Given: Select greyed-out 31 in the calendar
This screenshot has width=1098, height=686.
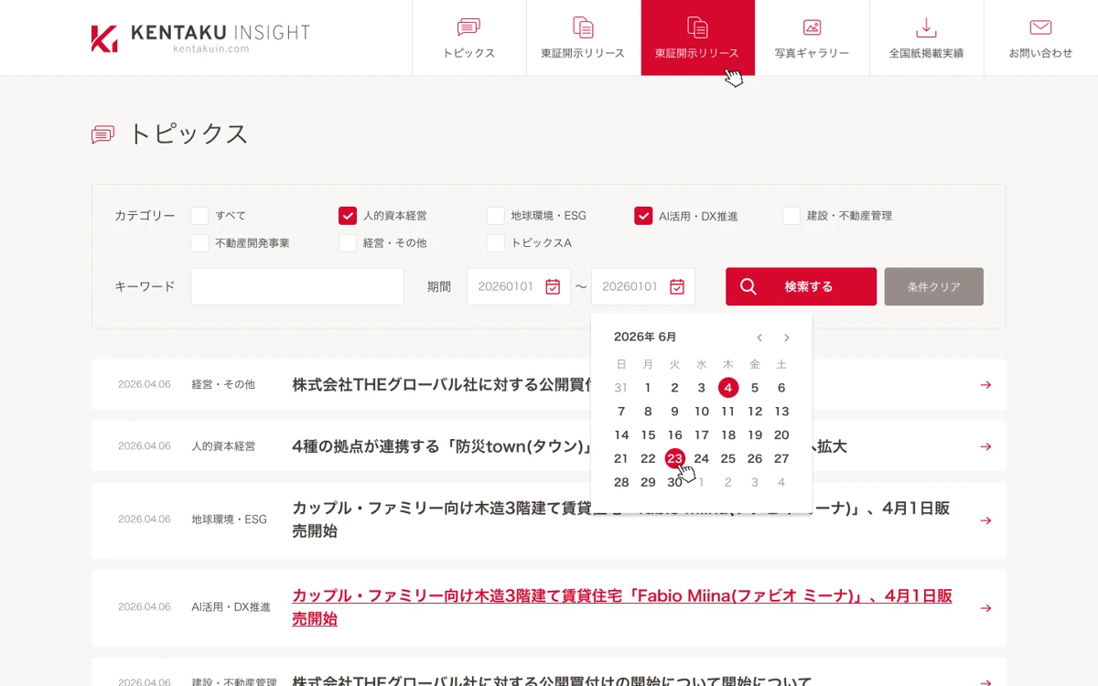Looking at the screenshot, I should [x=621, y=388].
